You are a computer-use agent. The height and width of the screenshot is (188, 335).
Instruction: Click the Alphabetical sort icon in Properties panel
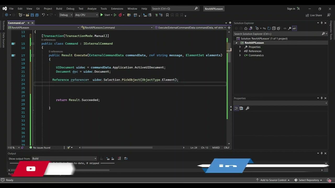pyautogui.click(x=241, y=108)
